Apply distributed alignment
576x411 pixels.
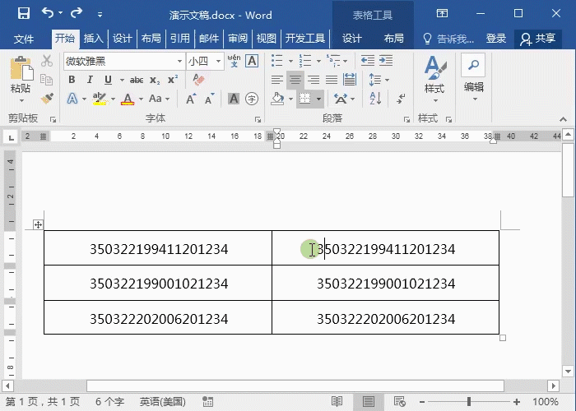[x=350, y=80]
